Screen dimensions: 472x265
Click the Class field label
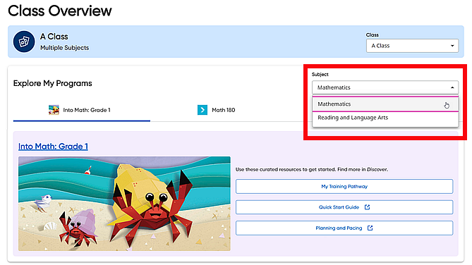tap(372, 35)
